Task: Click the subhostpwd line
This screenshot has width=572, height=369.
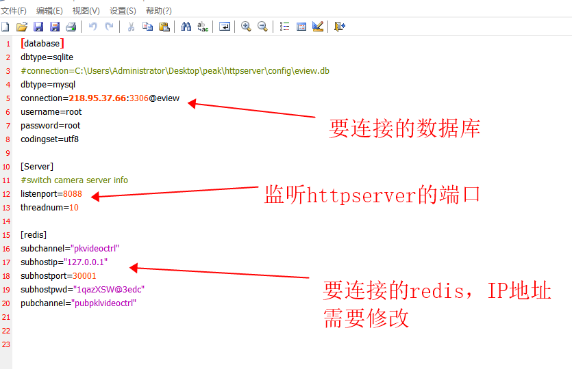Action: (x=83, y=289)
